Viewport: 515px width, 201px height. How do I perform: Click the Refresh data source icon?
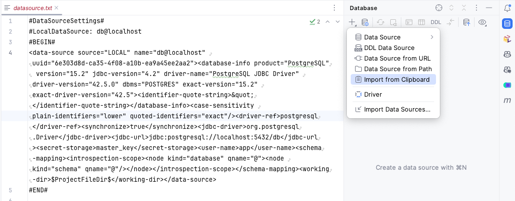(x=380, y=22)
